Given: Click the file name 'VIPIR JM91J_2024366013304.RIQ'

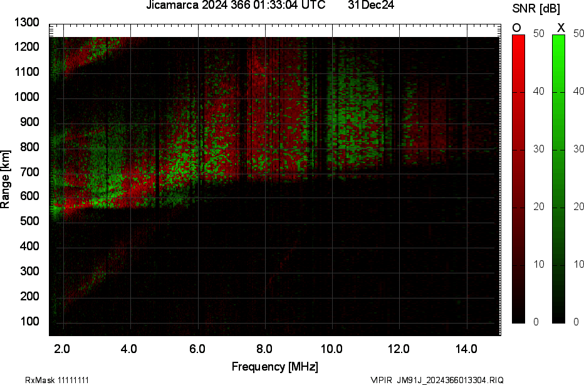Looking at the screenshot, I should [437, 380].
